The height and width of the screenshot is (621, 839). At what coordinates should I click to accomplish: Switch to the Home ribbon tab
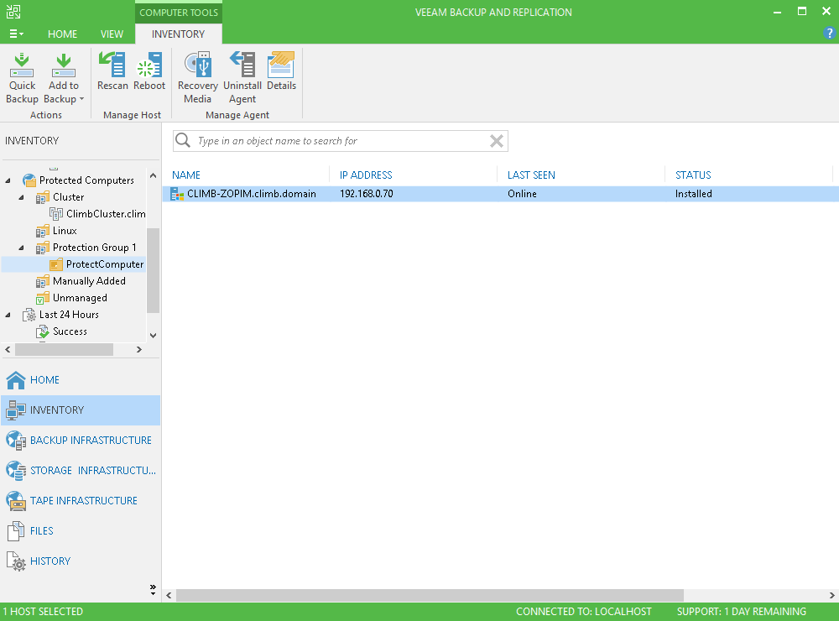(62, 34)
